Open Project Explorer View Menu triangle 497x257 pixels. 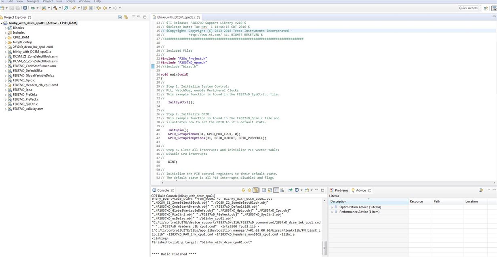[x=133, y=17]
